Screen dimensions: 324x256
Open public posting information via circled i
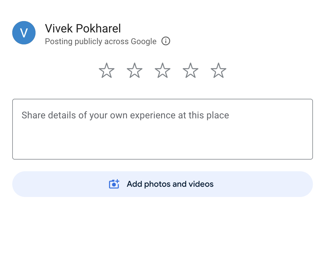tap(166, 41)
